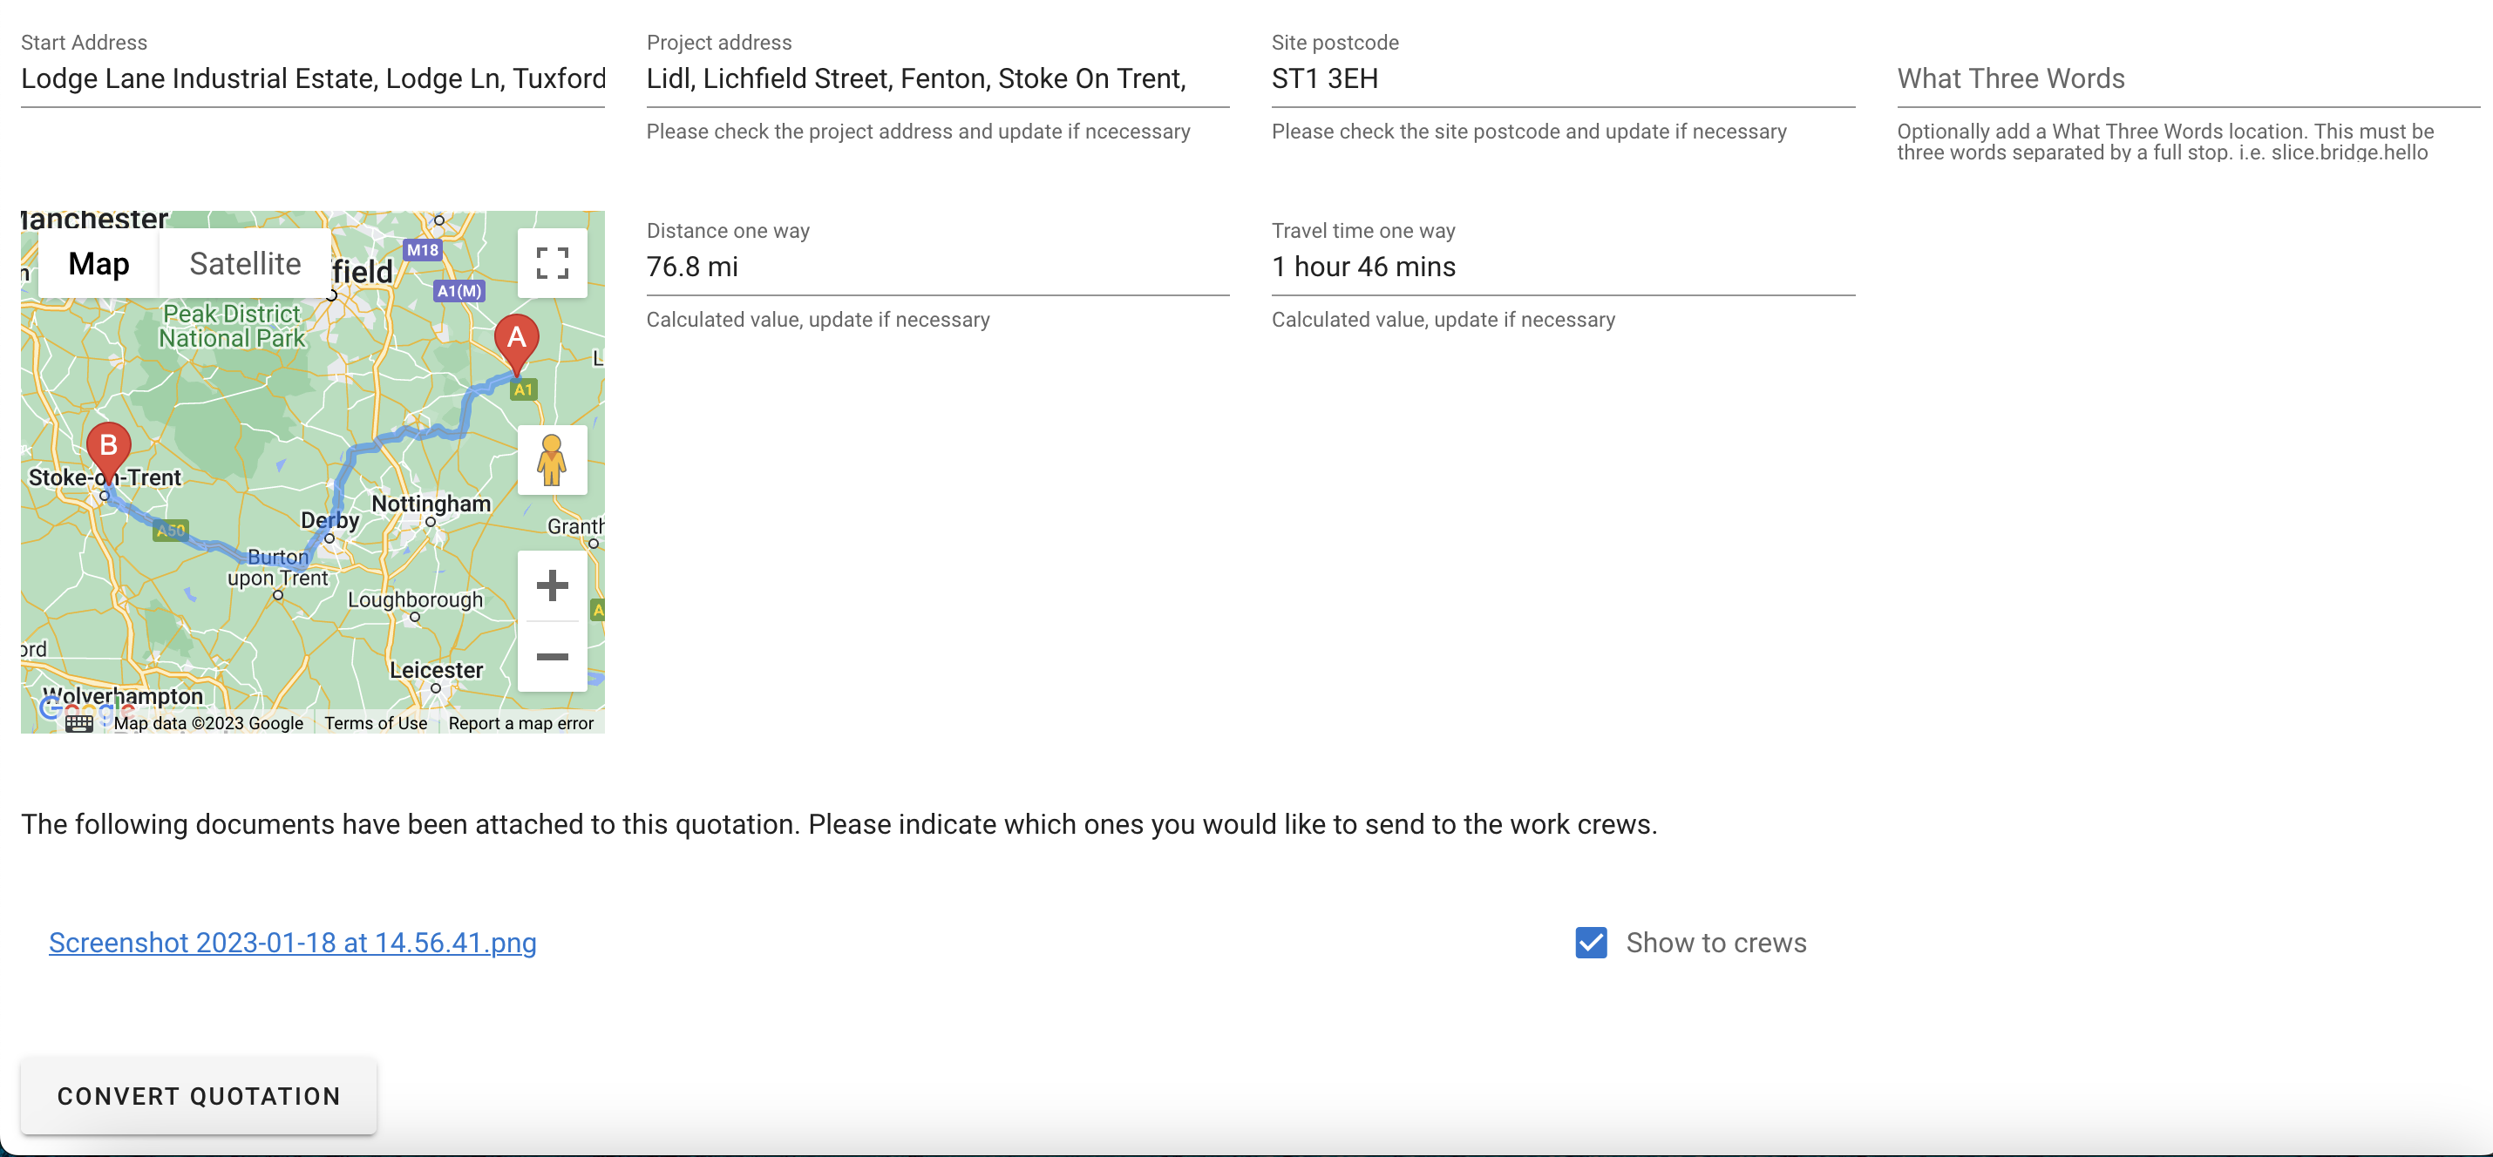Click the Street View pegman icon
The image size is (2493, 1157).
click(552, 461)
